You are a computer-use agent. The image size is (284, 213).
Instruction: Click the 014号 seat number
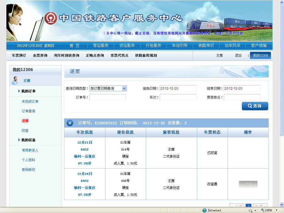(x=125, y=149)
